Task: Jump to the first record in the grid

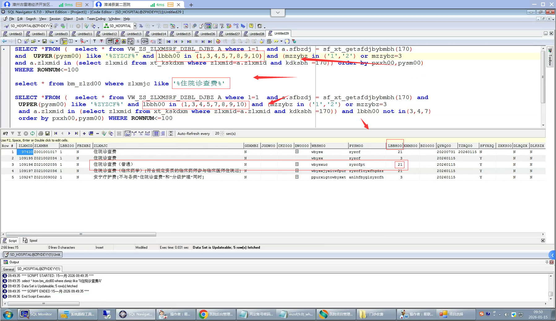Action: (x=56, y=133)
